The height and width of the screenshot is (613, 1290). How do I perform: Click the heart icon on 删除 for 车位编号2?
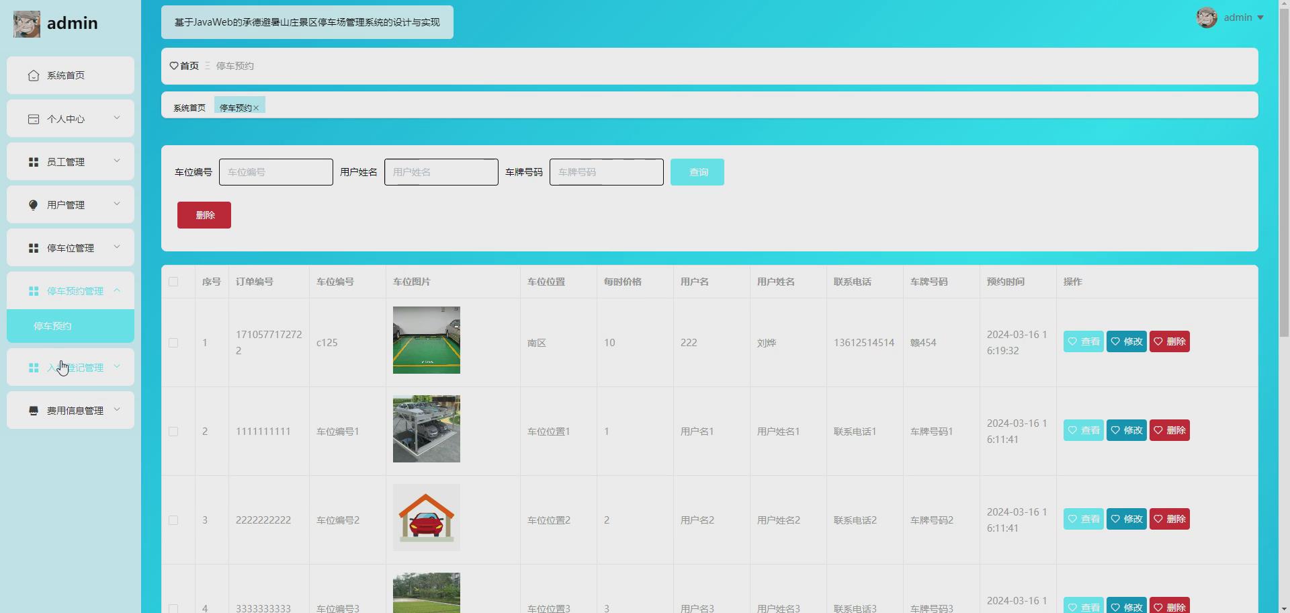click(1158, 519)
